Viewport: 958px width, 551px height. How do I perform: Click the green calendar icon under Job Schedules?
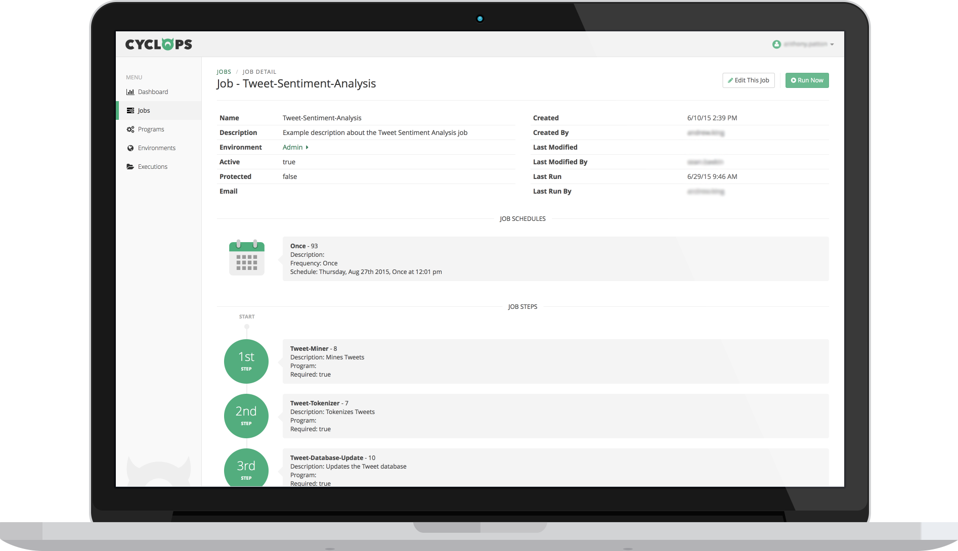click(x=246, y=258)
